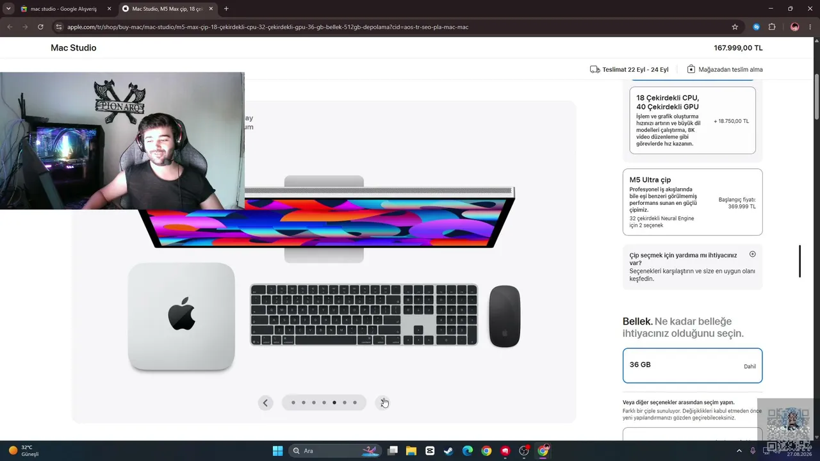
Task: View site information icon in address bar
Action: click(59, 27)
